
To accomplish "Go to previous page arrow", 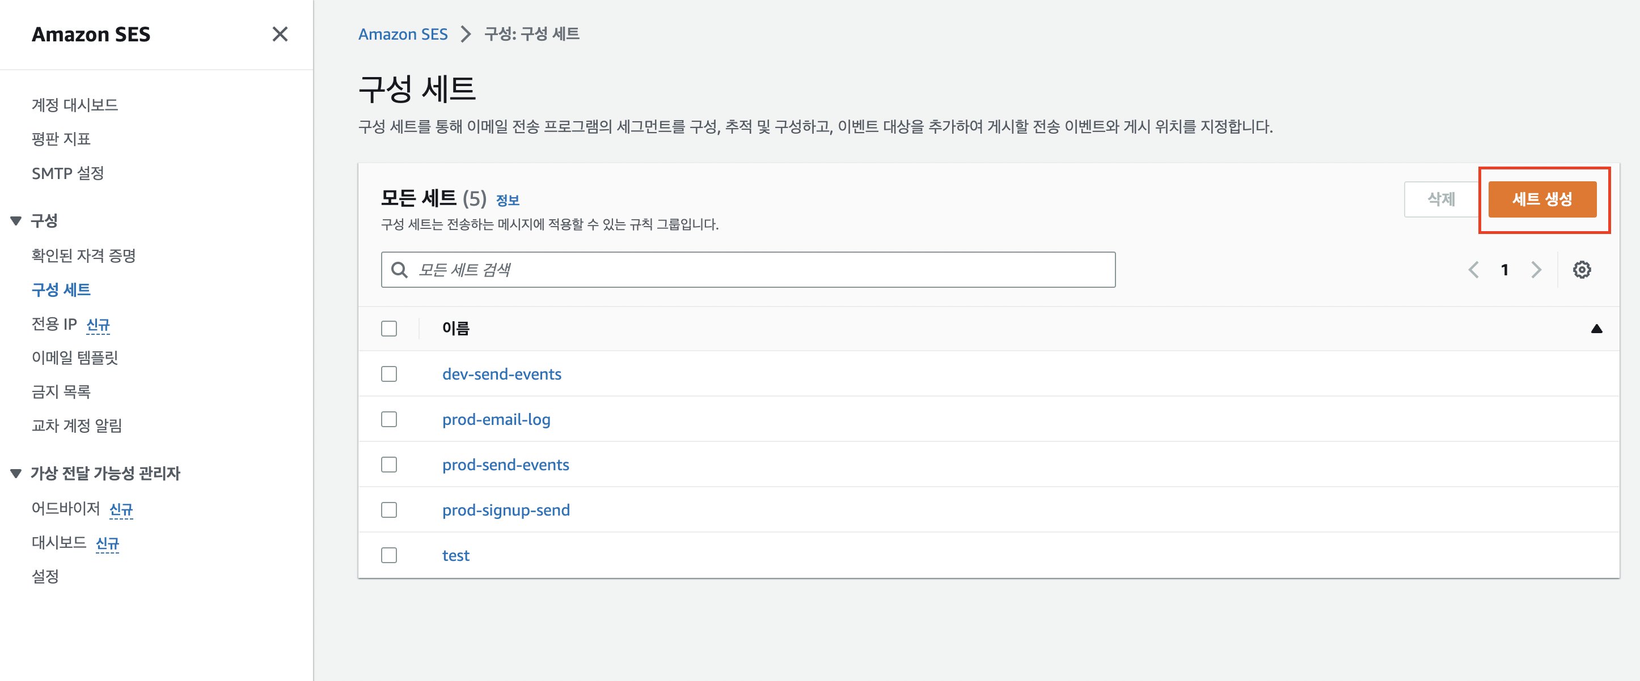I will point(1473,270).
